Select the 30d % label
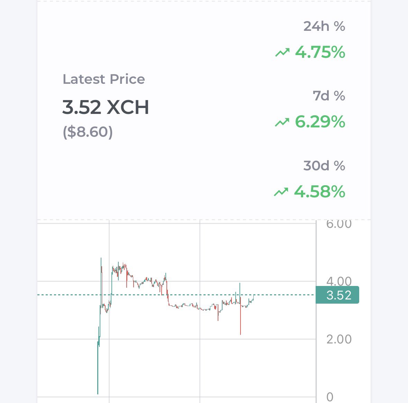The image size is (408, 403). click(324, 166)
